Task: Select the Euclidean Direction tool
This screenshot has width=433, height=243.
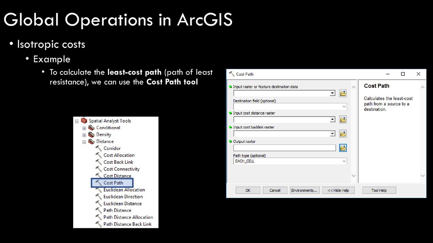Action: (123, 197)
